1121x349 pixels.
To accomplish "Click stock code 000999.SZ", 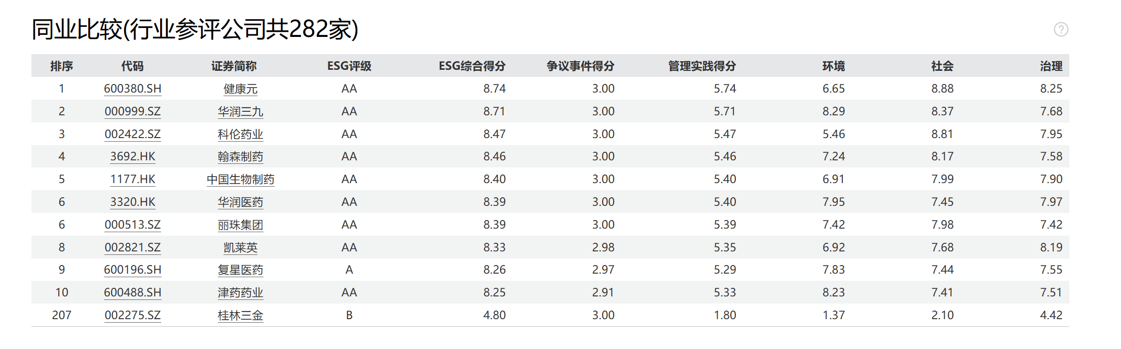I will pyautogui.click(x=132, y=112).
